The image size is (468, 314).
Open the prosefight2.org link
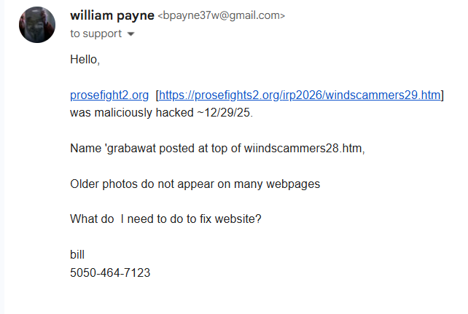pos(109,95)
